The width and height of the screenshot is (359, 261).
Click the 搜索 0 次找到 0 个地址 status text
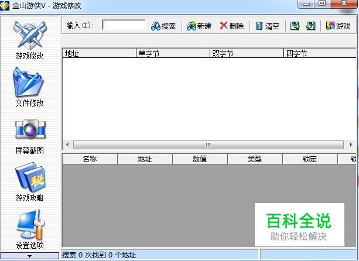pyautogui.click(x=99, y=255)
